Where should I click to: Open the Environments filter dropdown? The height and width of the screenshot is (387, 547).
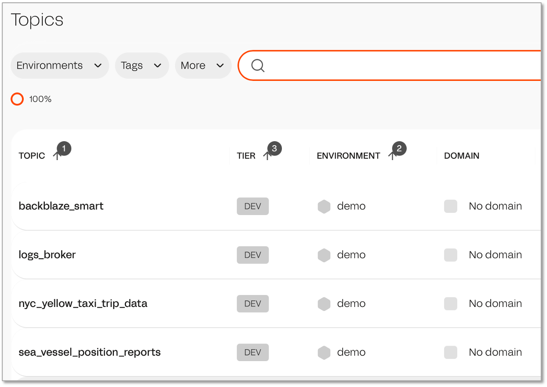(59, 66)
